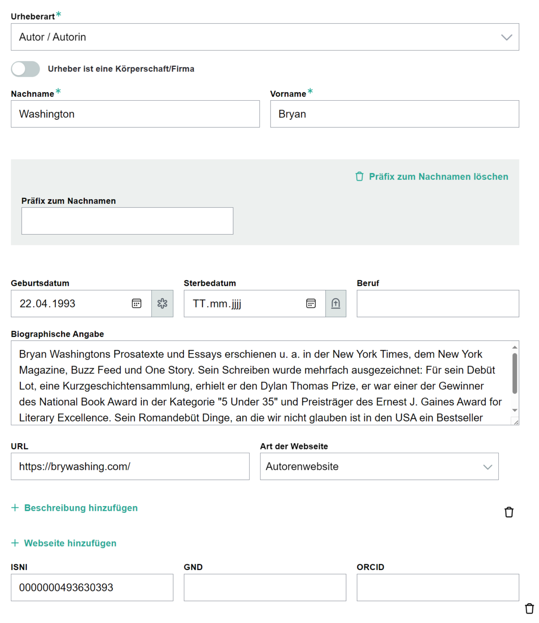Expand the Art der Webseite dropdown
The width and height of the screenshot is (539, 623).
(379, 466)
